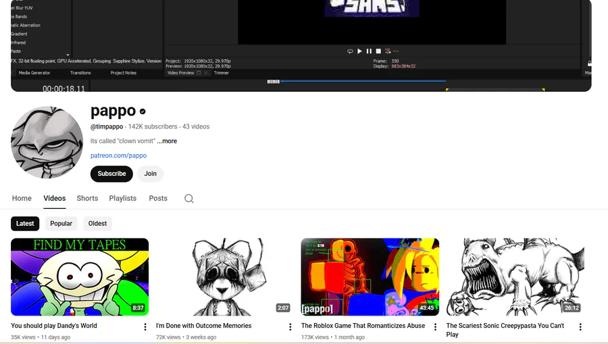This screenshot has height=344, width=608.
Task: Click the @timpappo channel handle
Action: [x=107, y=127]
